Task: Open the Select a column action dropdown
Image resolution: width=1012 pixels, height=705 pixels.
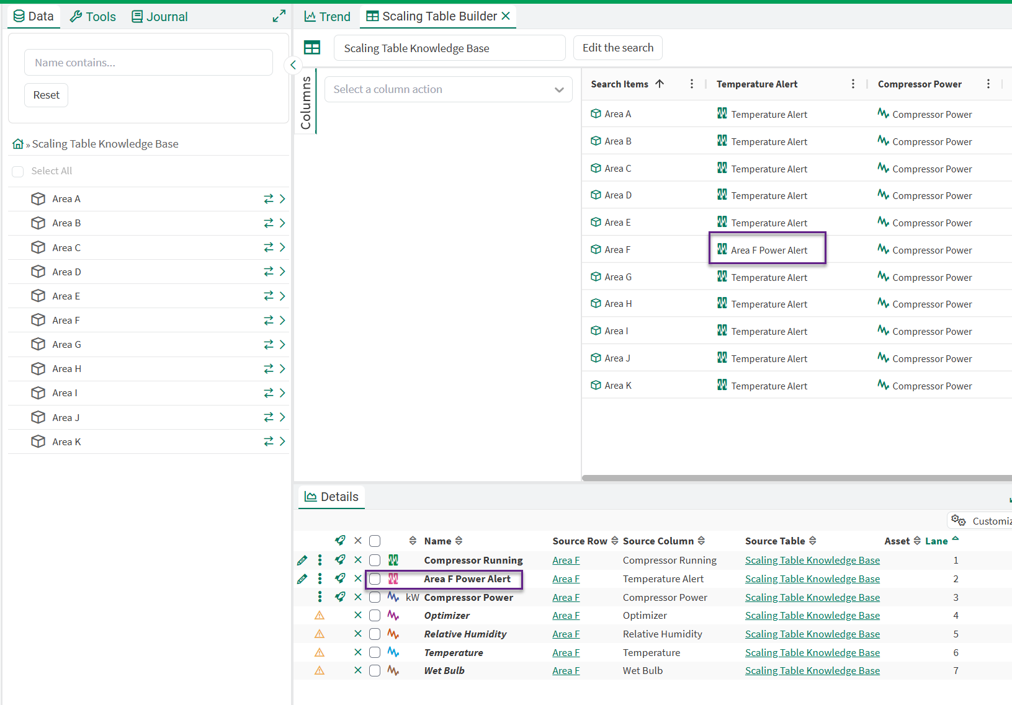Action: (x=448, y=90)
